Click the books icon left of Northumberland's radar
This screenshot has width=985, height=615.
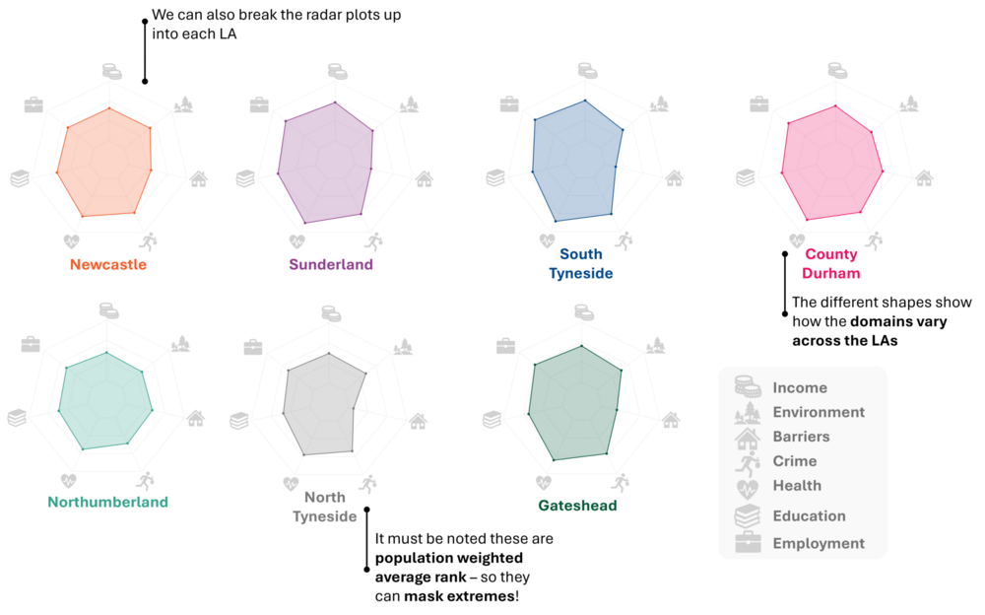point(17,418)
